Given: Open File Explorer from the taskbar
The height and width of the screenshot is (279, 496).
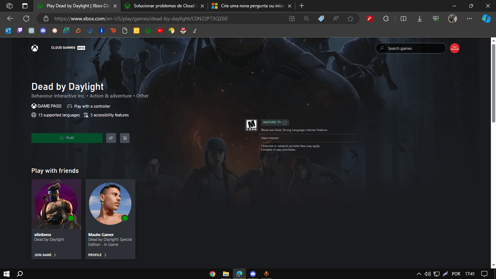Looking at the screenshot, I should pyautogui.click(x=226, y=274).
